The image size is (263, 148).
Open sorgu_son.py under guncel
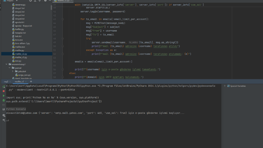24,75
